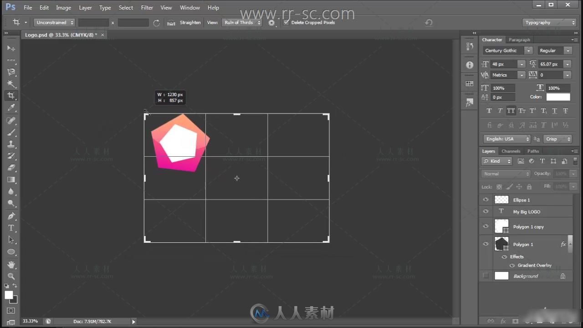Screen dimensions: 583x328
Task: Show the Background layer
Action: 486,276
